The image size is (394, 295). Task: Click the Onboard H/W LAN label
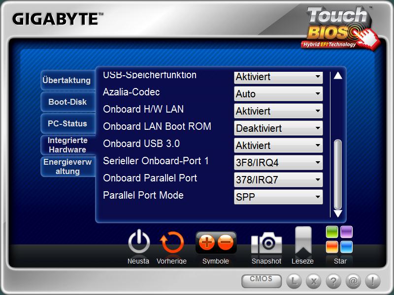[143, 109]
